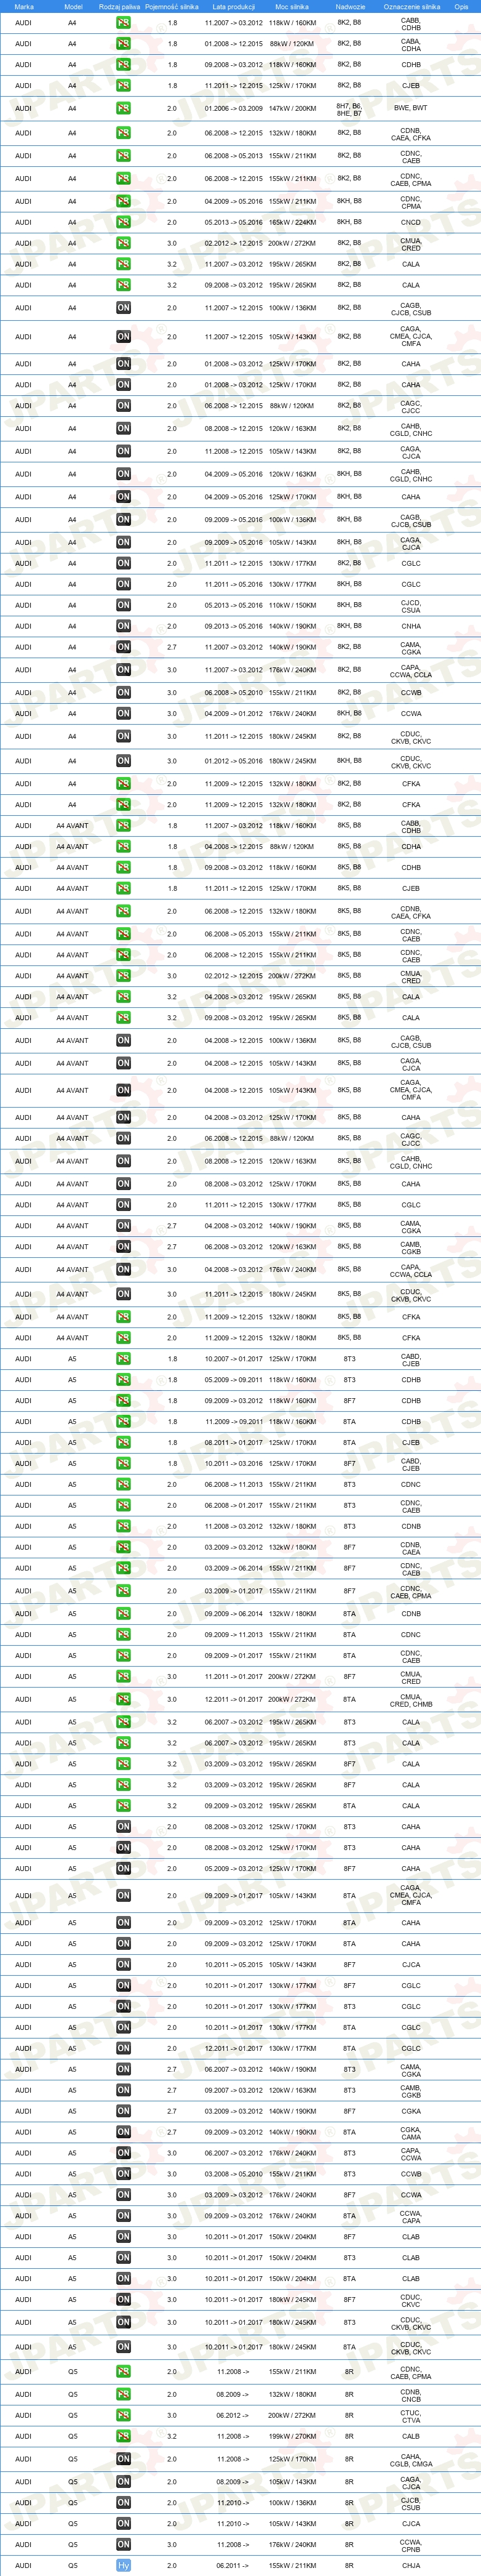
Task: Click the 147kW / 200KM power cell
Action: 292,108
